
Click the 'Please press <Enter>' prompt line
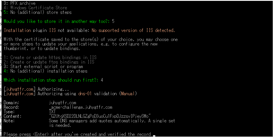(77, 134)
